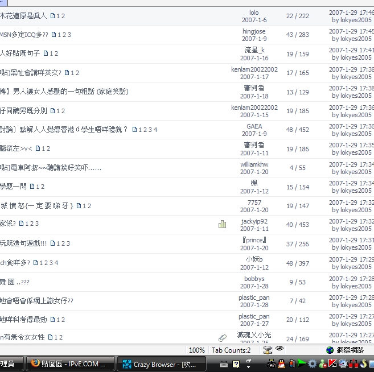Click the Firefox icon on the taskbar button
This screenshot has width=374, height=372.
tap(35, 363)
